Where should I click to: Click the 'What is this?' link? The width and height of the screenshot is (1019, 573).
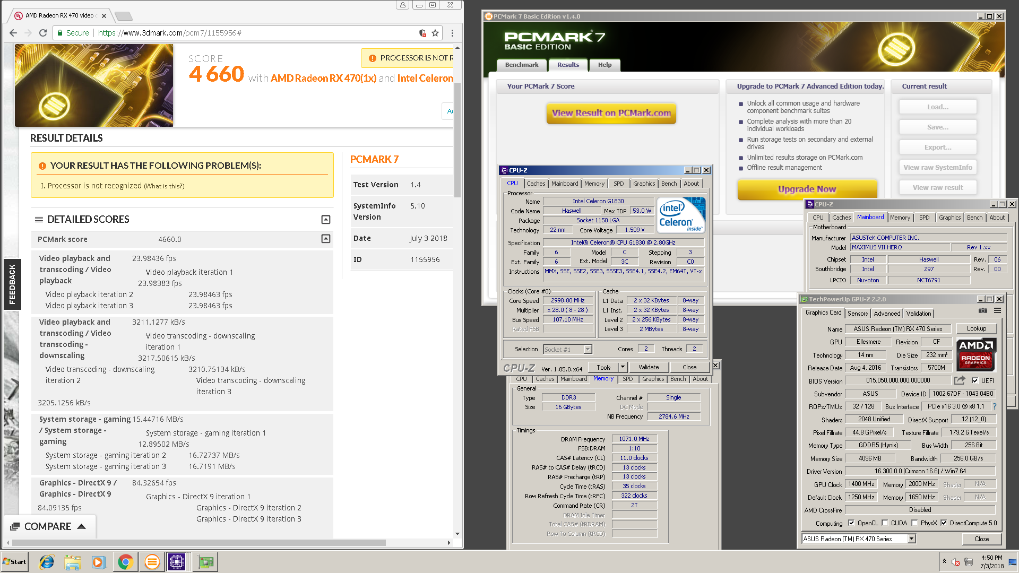click(x=164, y=186)
